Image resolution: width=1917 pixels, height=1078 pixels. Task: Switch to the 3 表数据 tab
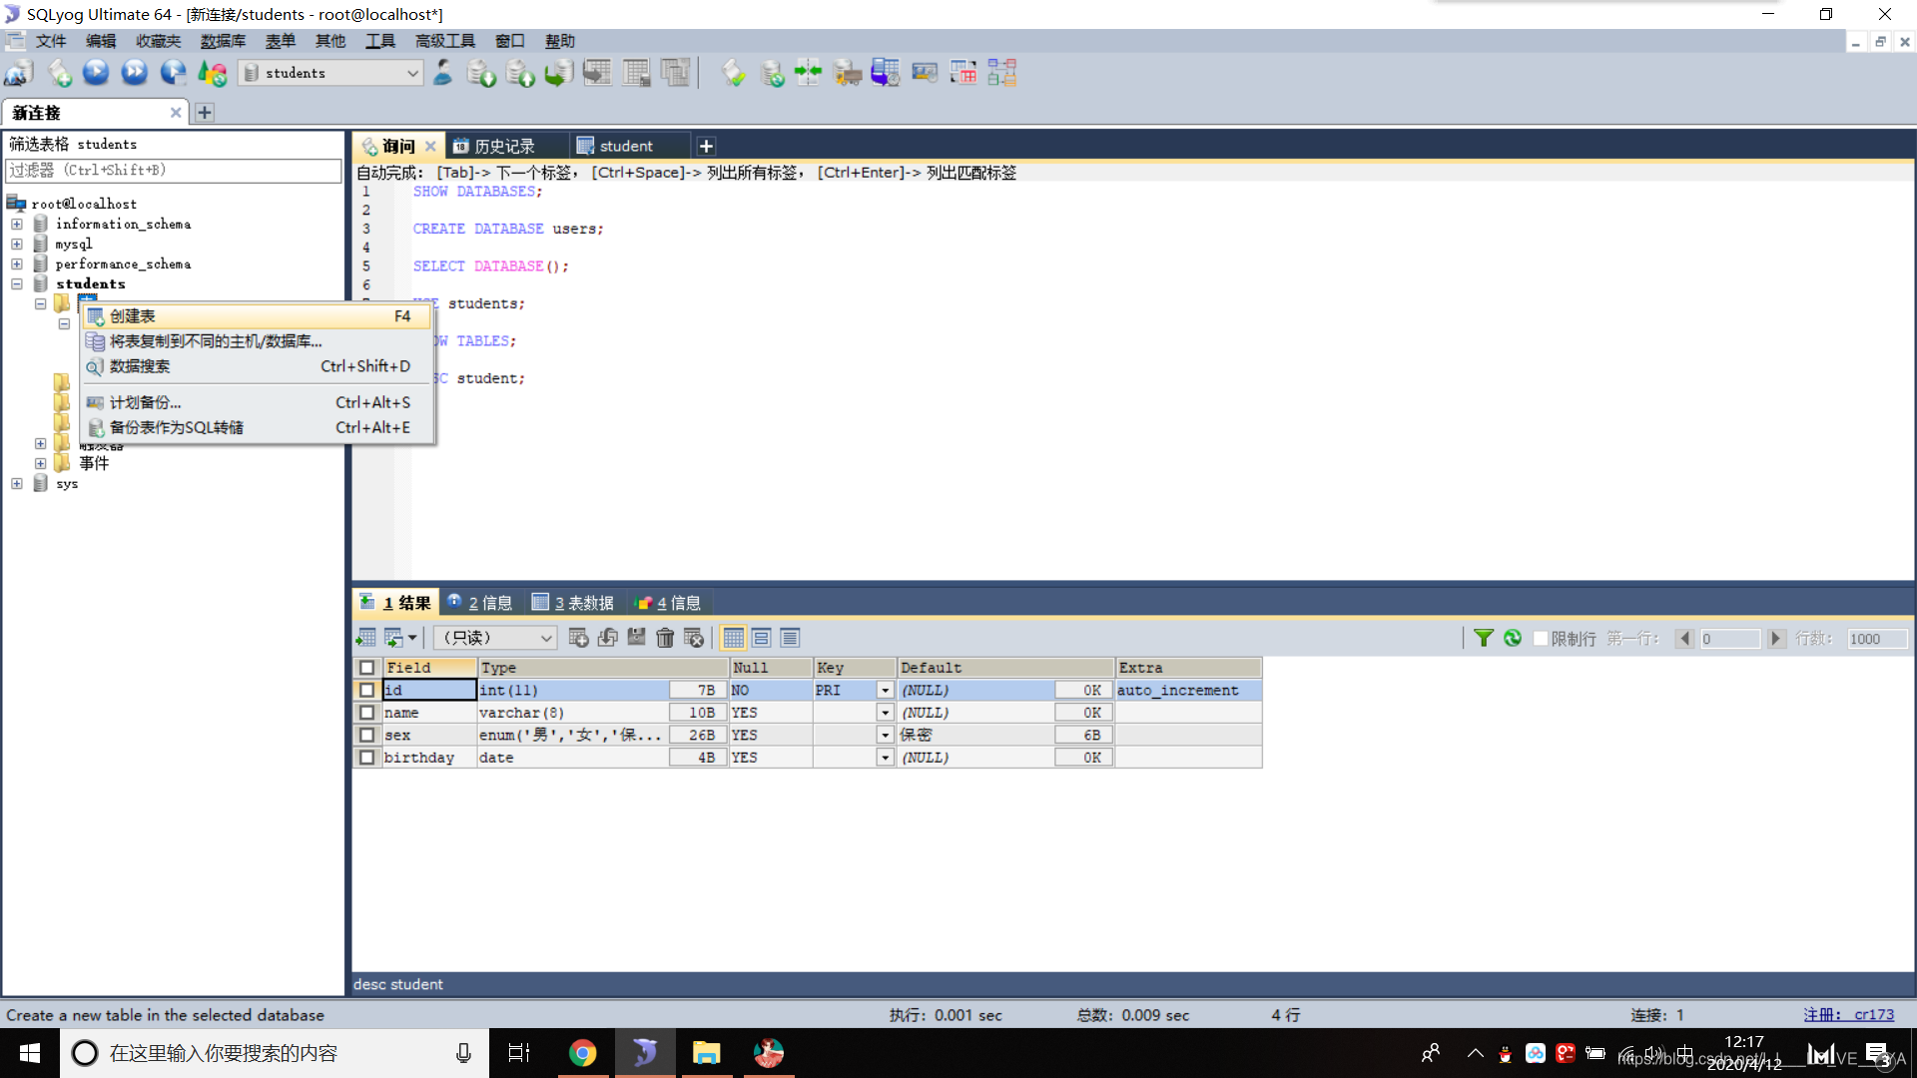573,603
